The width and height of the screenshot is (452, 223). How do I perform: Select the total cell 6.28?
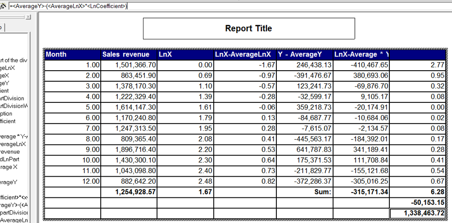tap(418, 192)
